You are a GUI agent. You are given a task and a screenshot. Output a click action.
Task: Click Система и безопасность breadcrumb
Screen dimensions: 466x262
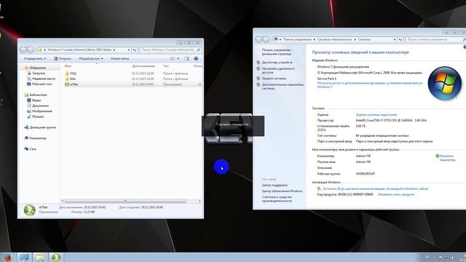tap(334, 39)
